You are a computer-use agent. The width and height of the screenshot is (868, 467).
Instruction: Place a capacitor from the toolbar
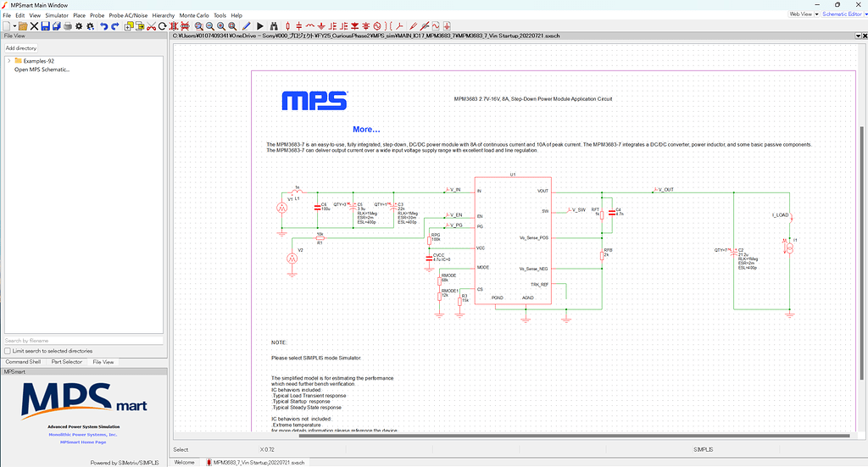[x=299, y=26]
